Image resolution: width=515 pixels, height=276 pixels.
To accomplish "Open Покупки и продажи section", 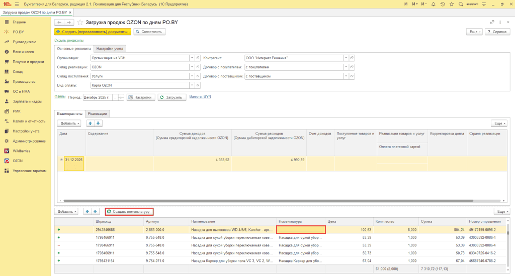I will [x=28, y=62].
